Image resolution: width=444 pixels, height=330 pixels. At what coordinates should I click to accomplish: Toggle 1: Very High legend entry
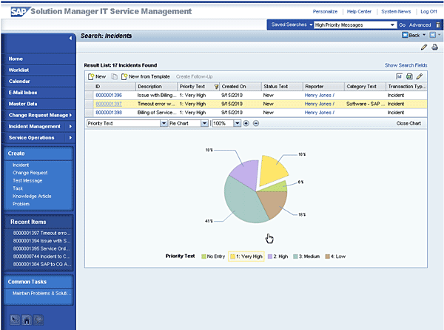246,257
